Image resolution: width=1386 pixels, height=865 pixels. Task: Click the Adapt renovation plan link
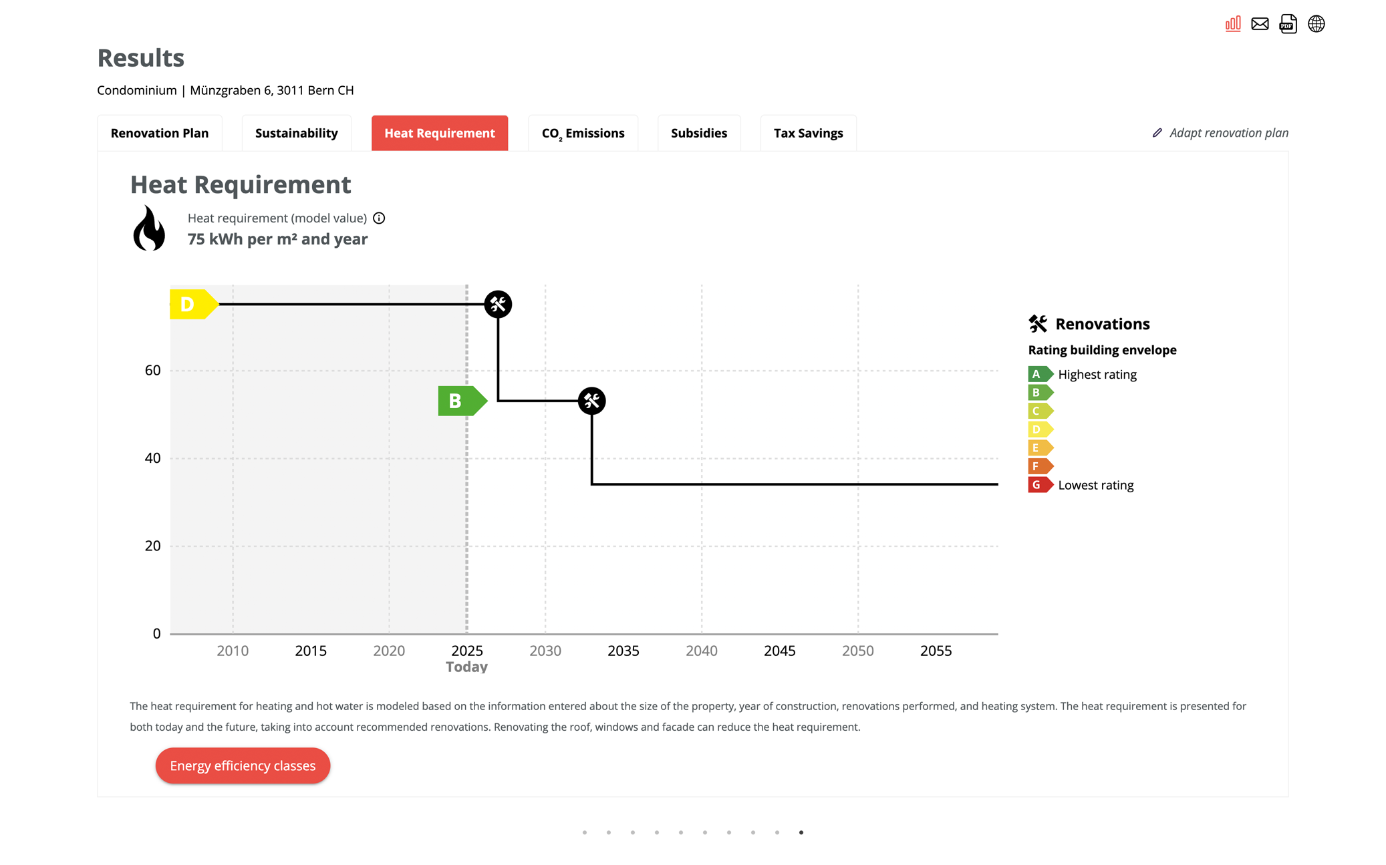pyautogui.click(x=1228, y=133)
